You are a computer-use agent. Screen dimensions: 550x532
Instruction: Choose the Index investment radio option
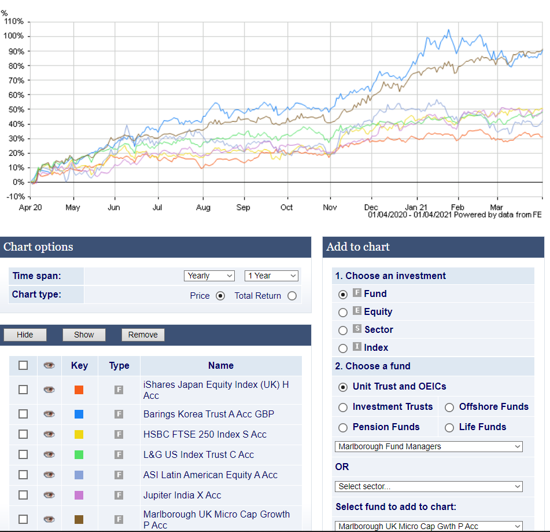pyautogui.click(x=343, y=348)
